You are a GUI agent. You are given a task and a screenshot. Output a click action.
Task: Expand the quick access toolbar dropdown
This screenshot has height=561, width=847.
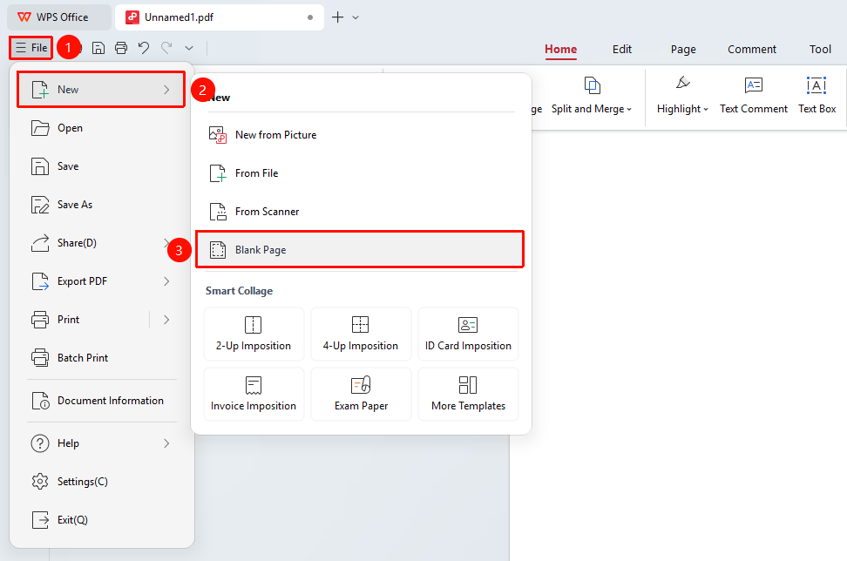pos(189,48)
